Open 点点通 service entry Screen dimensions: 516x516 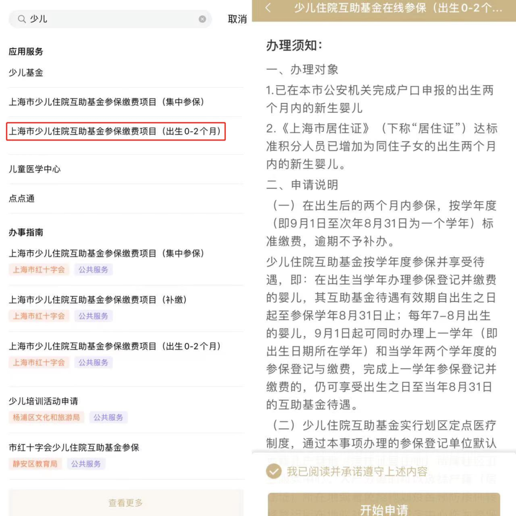point(21,198)
